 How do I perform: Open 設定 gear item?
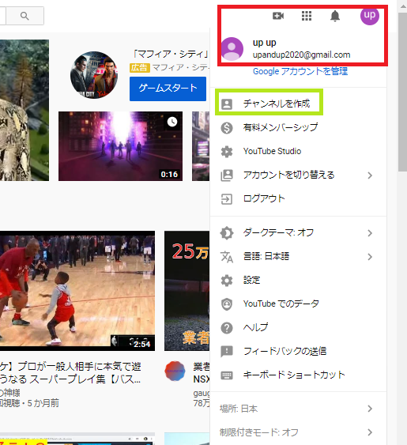coord(298,281)
